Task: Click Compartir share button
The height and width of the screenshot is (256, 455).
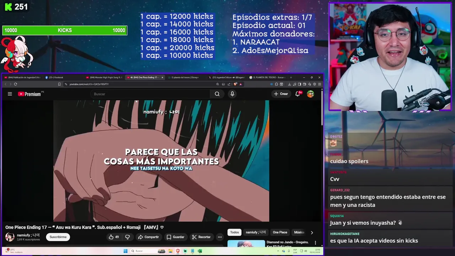Action: 148,237
